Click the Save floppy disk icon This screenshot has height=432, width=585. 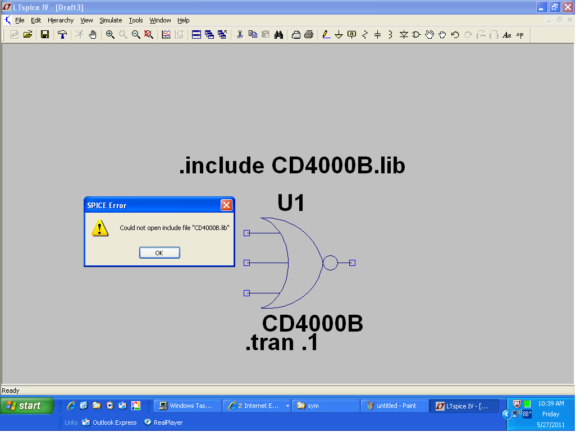(45, 35)
